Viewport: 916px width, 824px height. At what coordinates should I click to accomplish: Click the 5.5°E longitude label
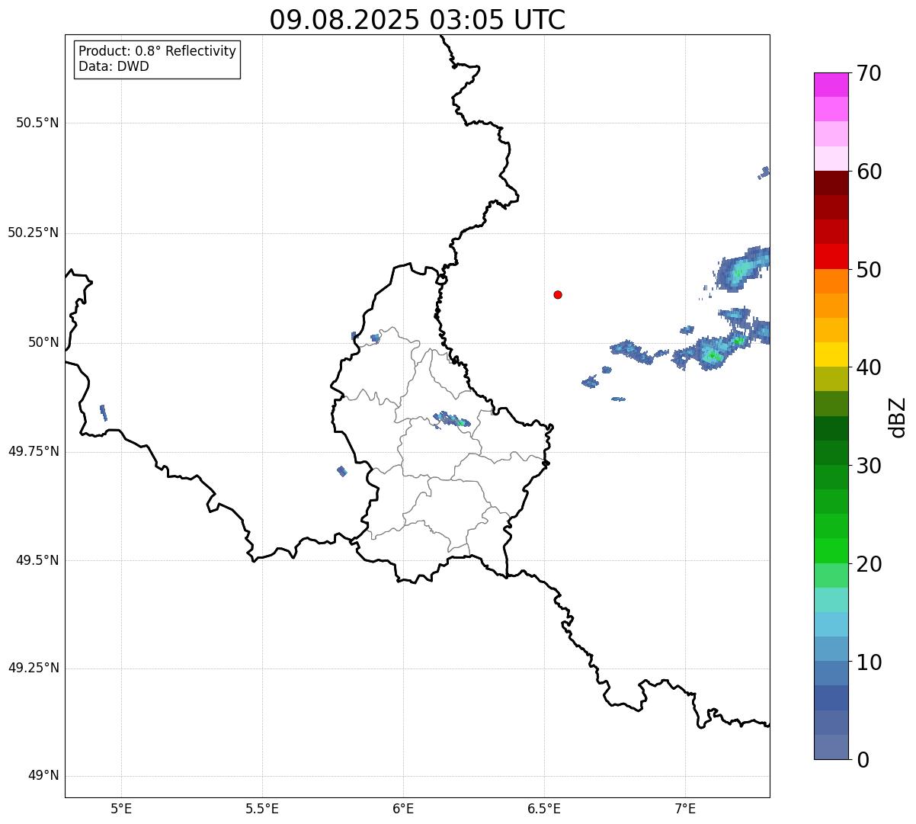(262, 808)
